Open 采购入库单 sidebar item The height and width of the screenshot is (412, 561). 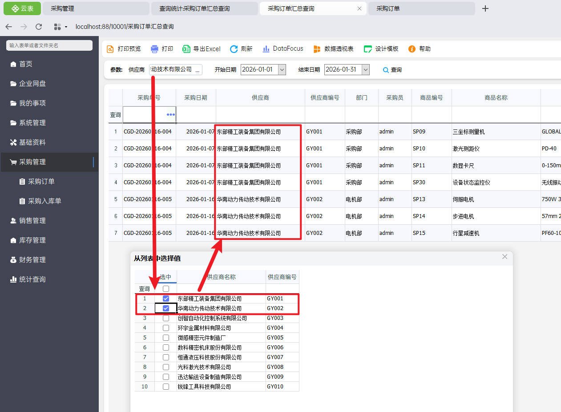tap(49, 201)
